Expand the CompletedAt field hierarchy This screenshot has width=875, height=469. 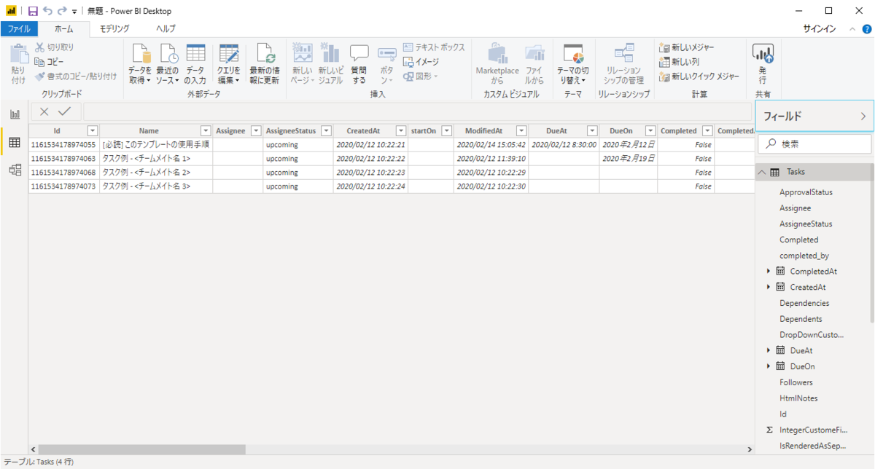(769, 271)
